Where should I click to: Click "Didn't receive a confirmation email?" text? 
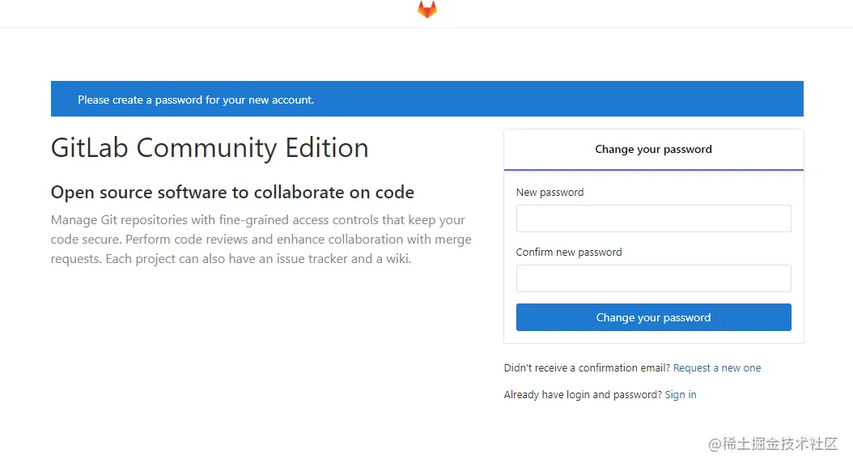[x=587, y=368]
